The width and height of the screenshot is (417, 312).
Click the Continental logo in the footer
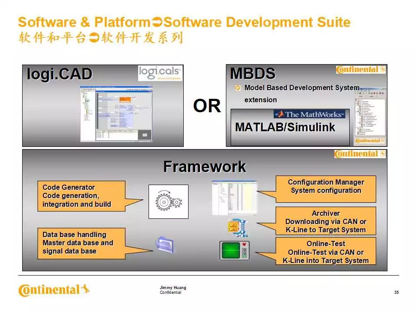point(54,290)
